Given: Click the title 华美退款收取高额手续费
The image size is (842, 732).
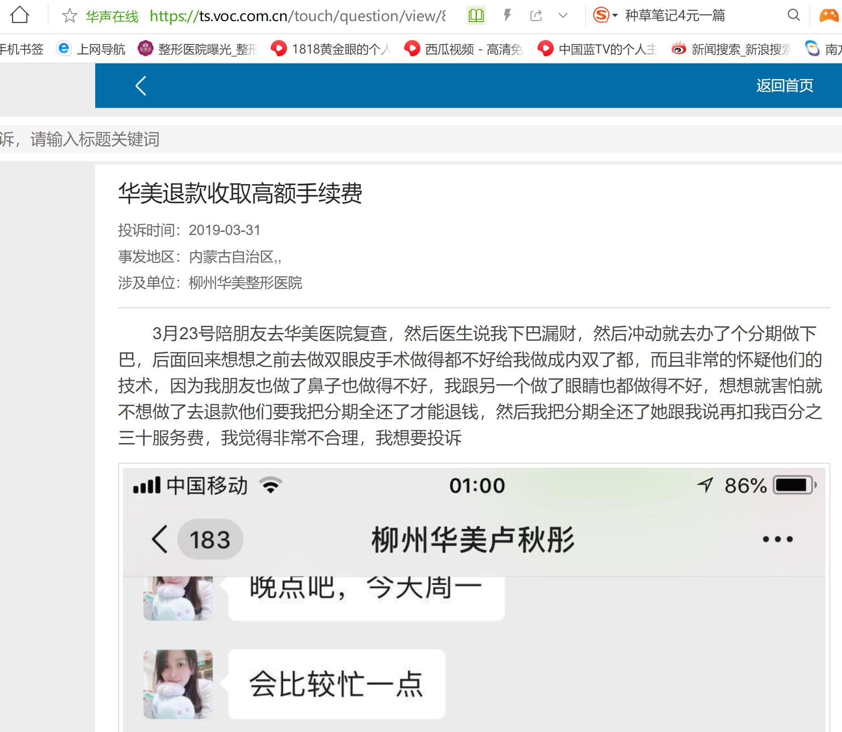Looking at the screenshot, I should 240,193.
